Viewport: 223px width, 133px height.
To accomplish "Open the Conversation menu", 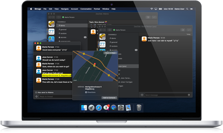I will point(86,9).
